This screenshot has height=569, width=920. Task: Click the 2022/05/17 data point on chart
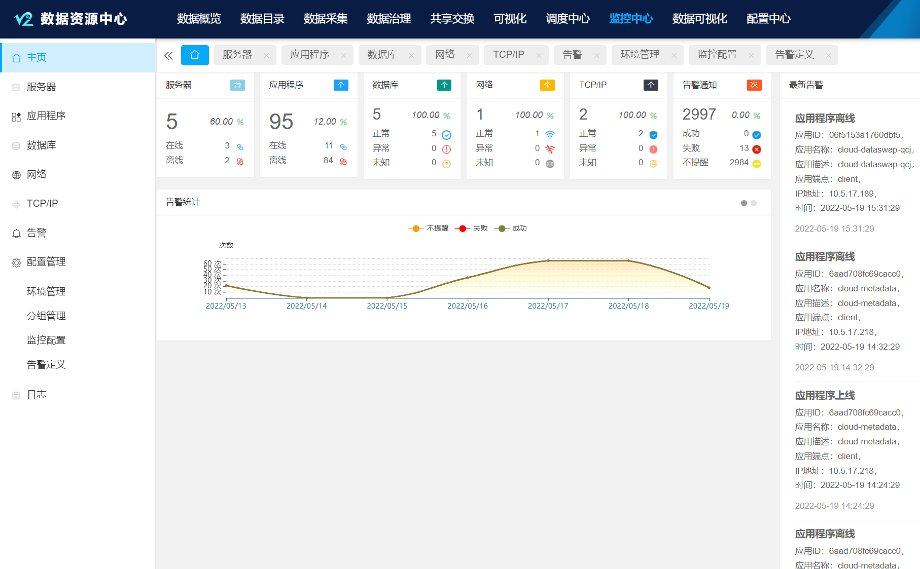click(x=548, y=260)
